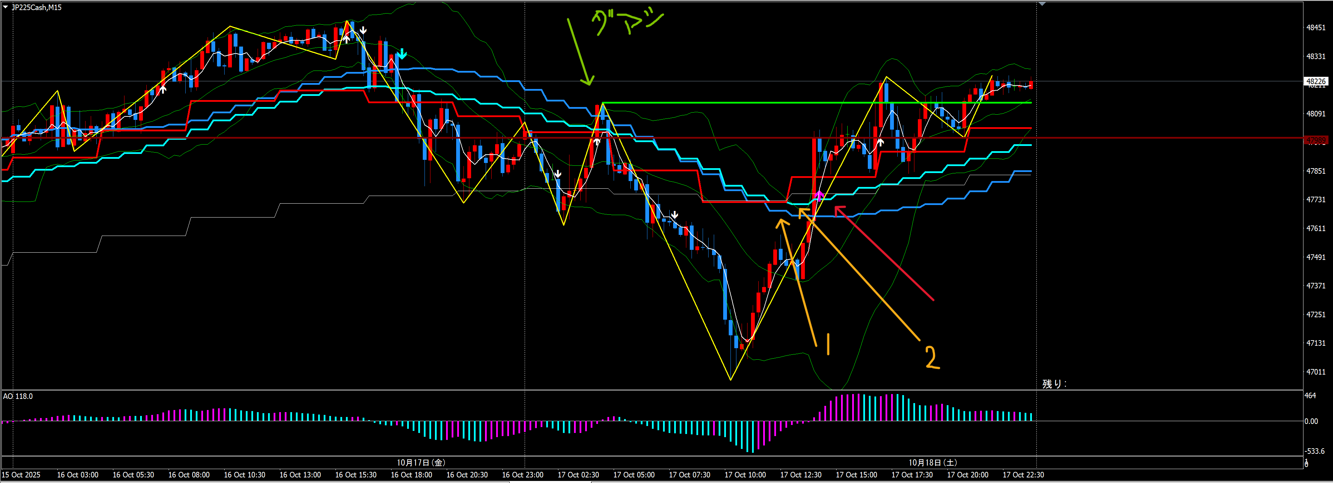
Task: Click the dark red 47989 price label
Action: (1315, 140)
